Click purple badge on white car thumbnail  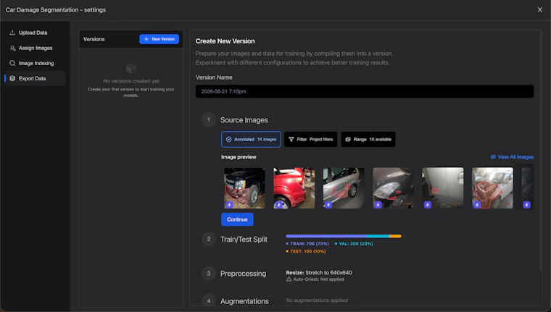coord(477,205)
